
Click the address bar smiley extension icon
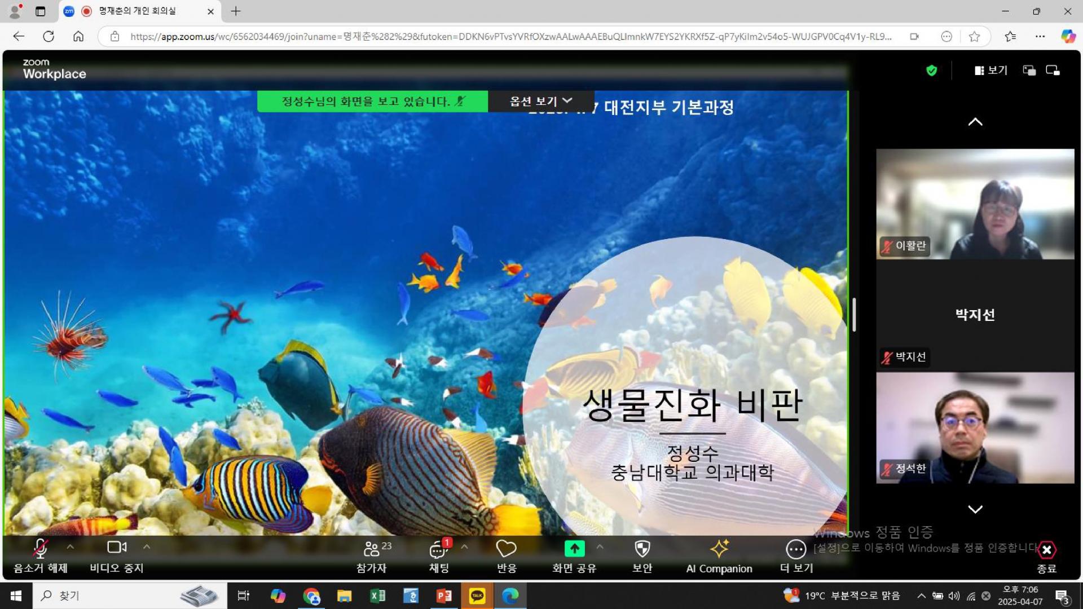(946, 37)
